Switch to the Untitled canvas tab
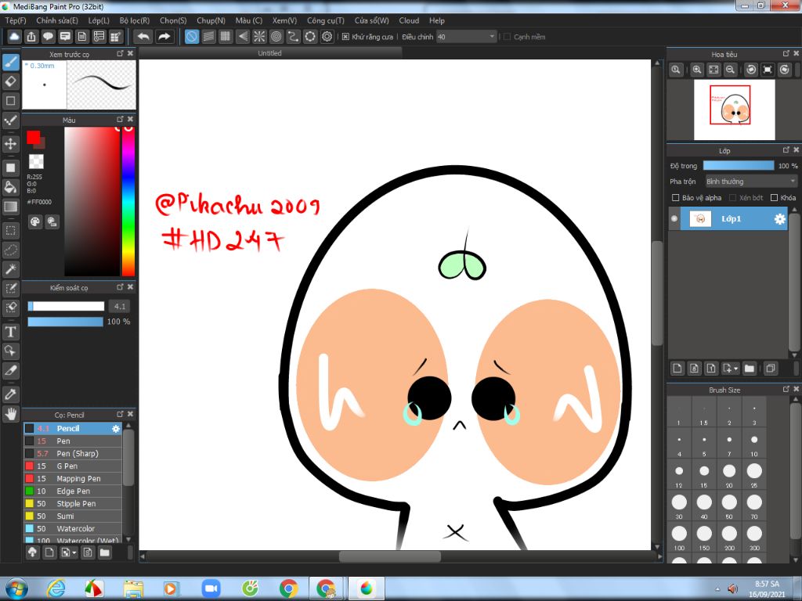 pos(269,53)
